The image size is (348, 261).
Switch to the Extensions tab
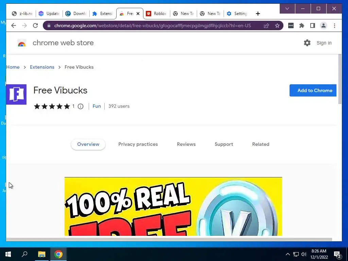[103, 14]
